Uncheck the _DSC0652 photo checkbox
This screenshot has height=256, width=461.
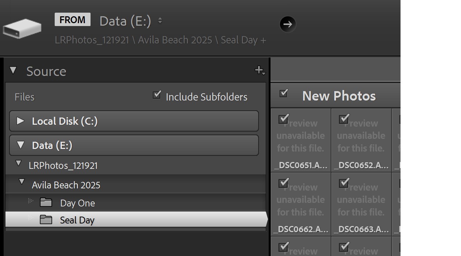pyautogui.click(x=344, y=119)
